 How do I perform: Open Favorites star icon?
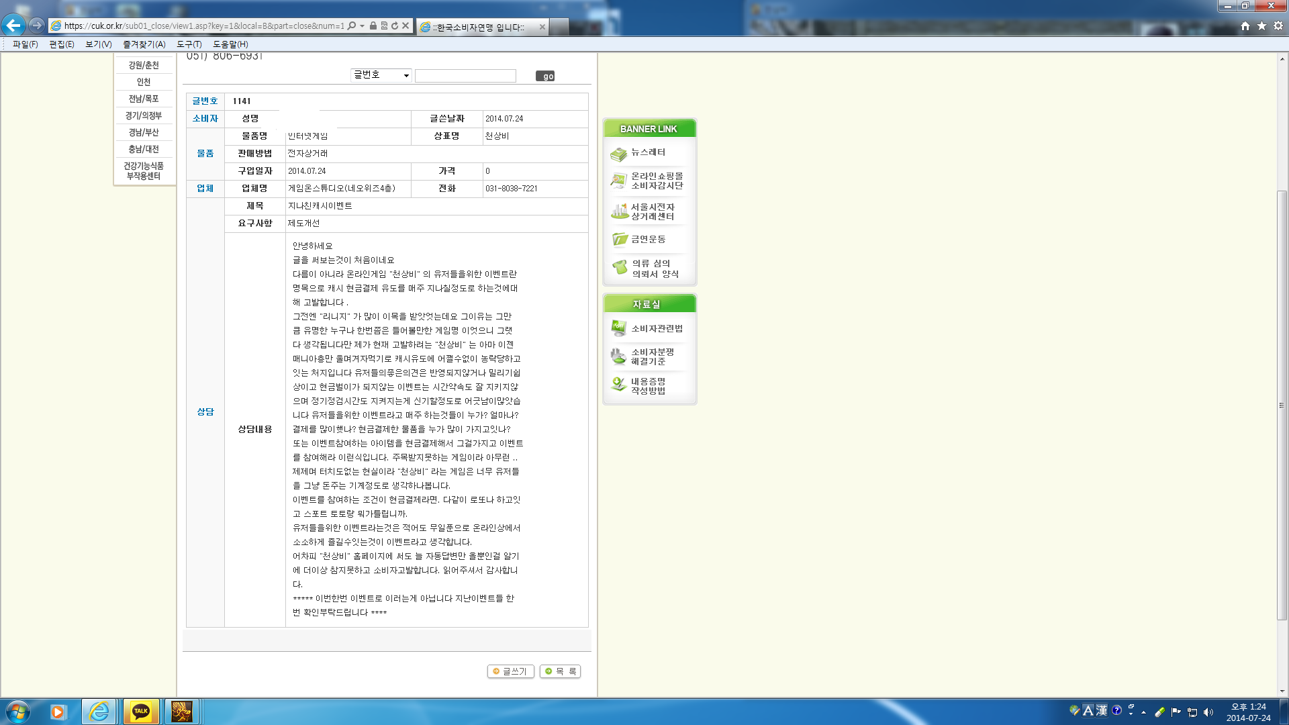1261,26
